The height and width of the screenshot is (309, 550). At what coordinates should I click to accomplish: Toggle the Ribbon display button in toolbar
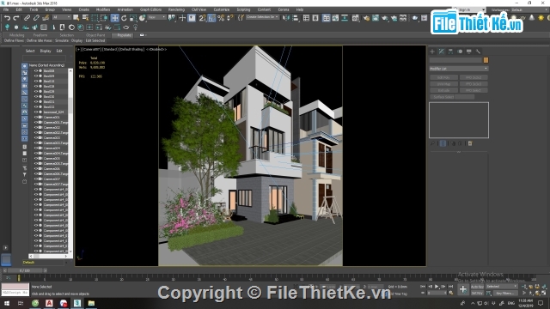coord(327,17)
